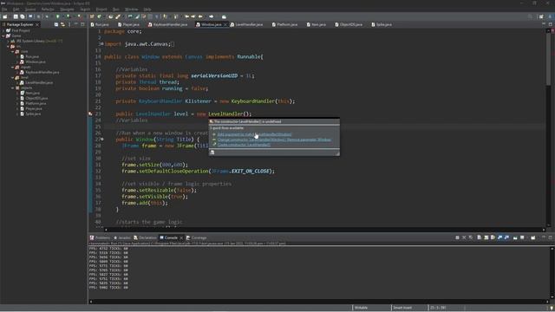Image resolution: width=555 pixels, height=312 pixels.
Task: Open Package Explorer view menu
Action: (x=69, y=24)
